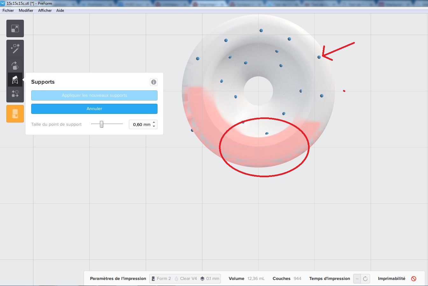This screenshot has height=286, width=428.
Task: Click the support point indicated by red arrow
Action: (319, 57)
